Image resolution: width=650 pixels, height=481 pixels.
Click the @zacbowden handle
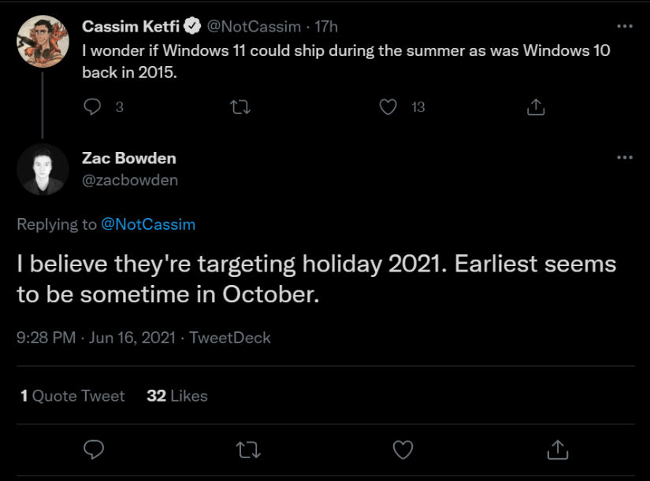[130, 180]
